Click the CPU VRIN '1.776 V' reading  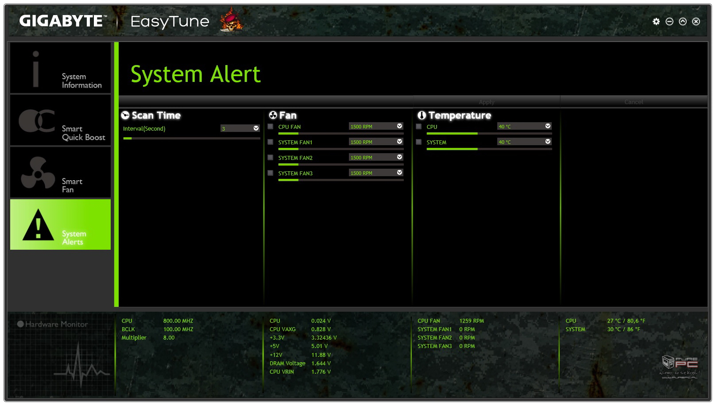coord(321,371)
